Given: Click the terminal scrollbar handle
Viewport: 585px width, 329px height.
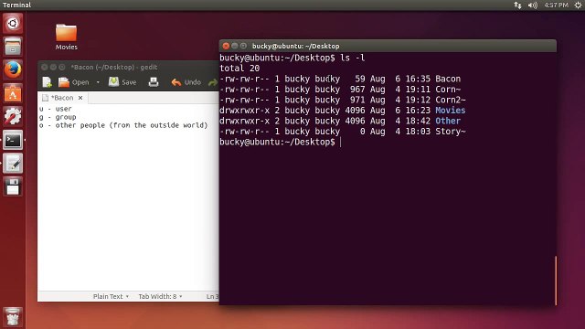Looking at the screenshot, I should 556,281.
